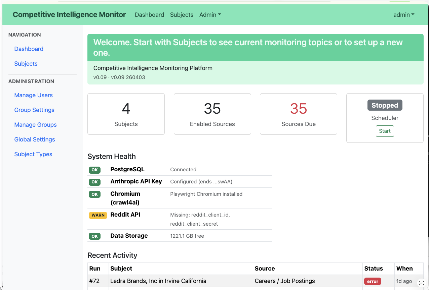429x290 pixels.
Task: Click 'Competitive Intelligence Monitoring Platform' text
Action: pos(153,68)
